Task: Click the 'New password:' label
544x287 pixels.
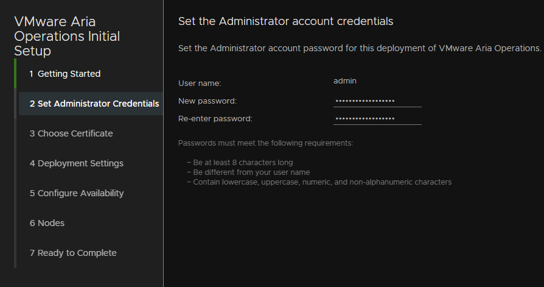Action: pyautogui.click(x=207, y=101)
